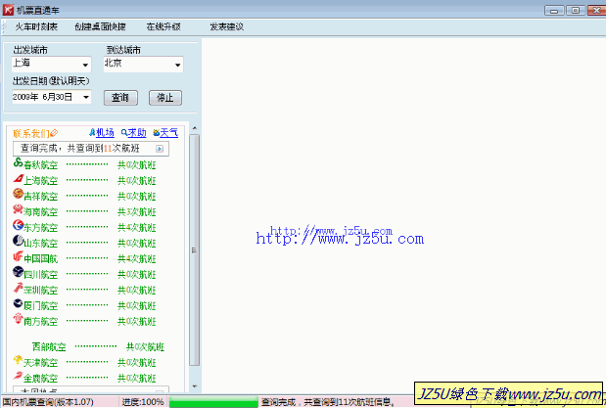Click the scroll-down arrow of airline list
606x408 pixels.
(x=195, y=385)
